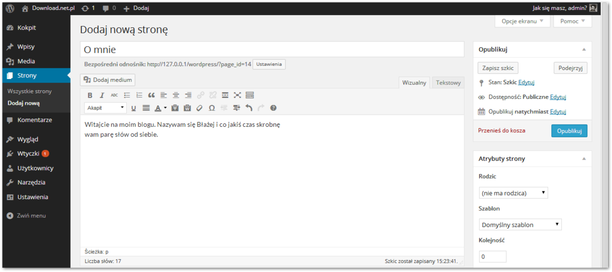Open the Dodaj menu in admin bar
Image resolution: width=612 pixels, height=272 pixels.
click(x=136, y=8)
